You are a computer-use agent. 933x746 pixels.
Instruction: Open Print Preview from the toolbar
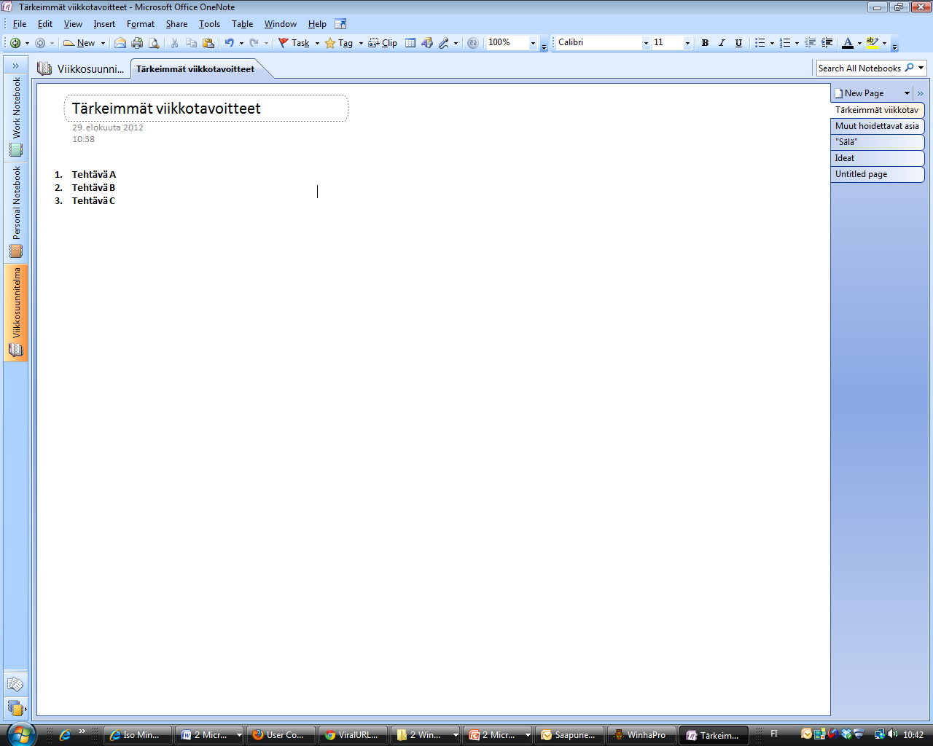click(154, 43)
